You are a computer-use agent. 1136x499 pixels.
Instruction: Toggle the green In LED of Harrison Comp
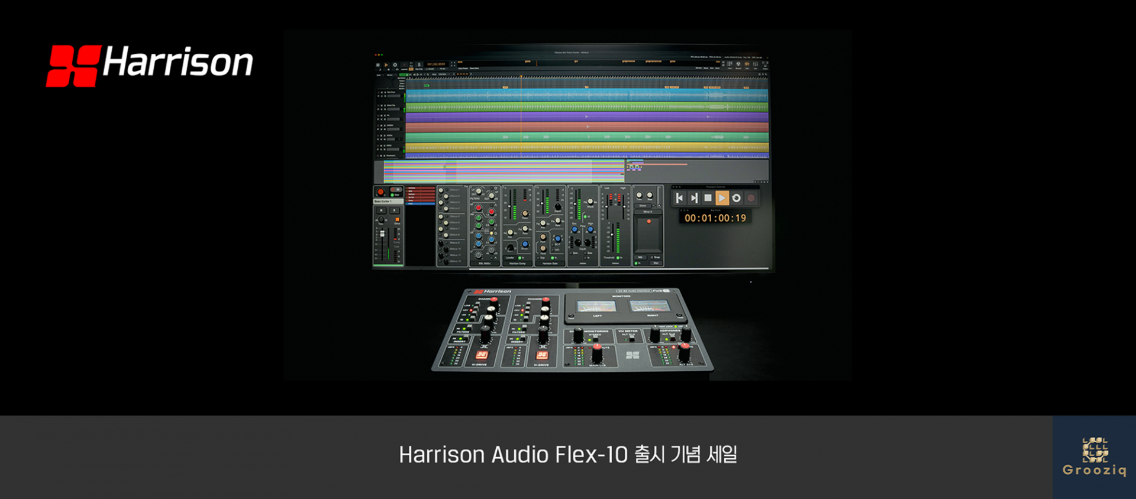click(521, 258)
